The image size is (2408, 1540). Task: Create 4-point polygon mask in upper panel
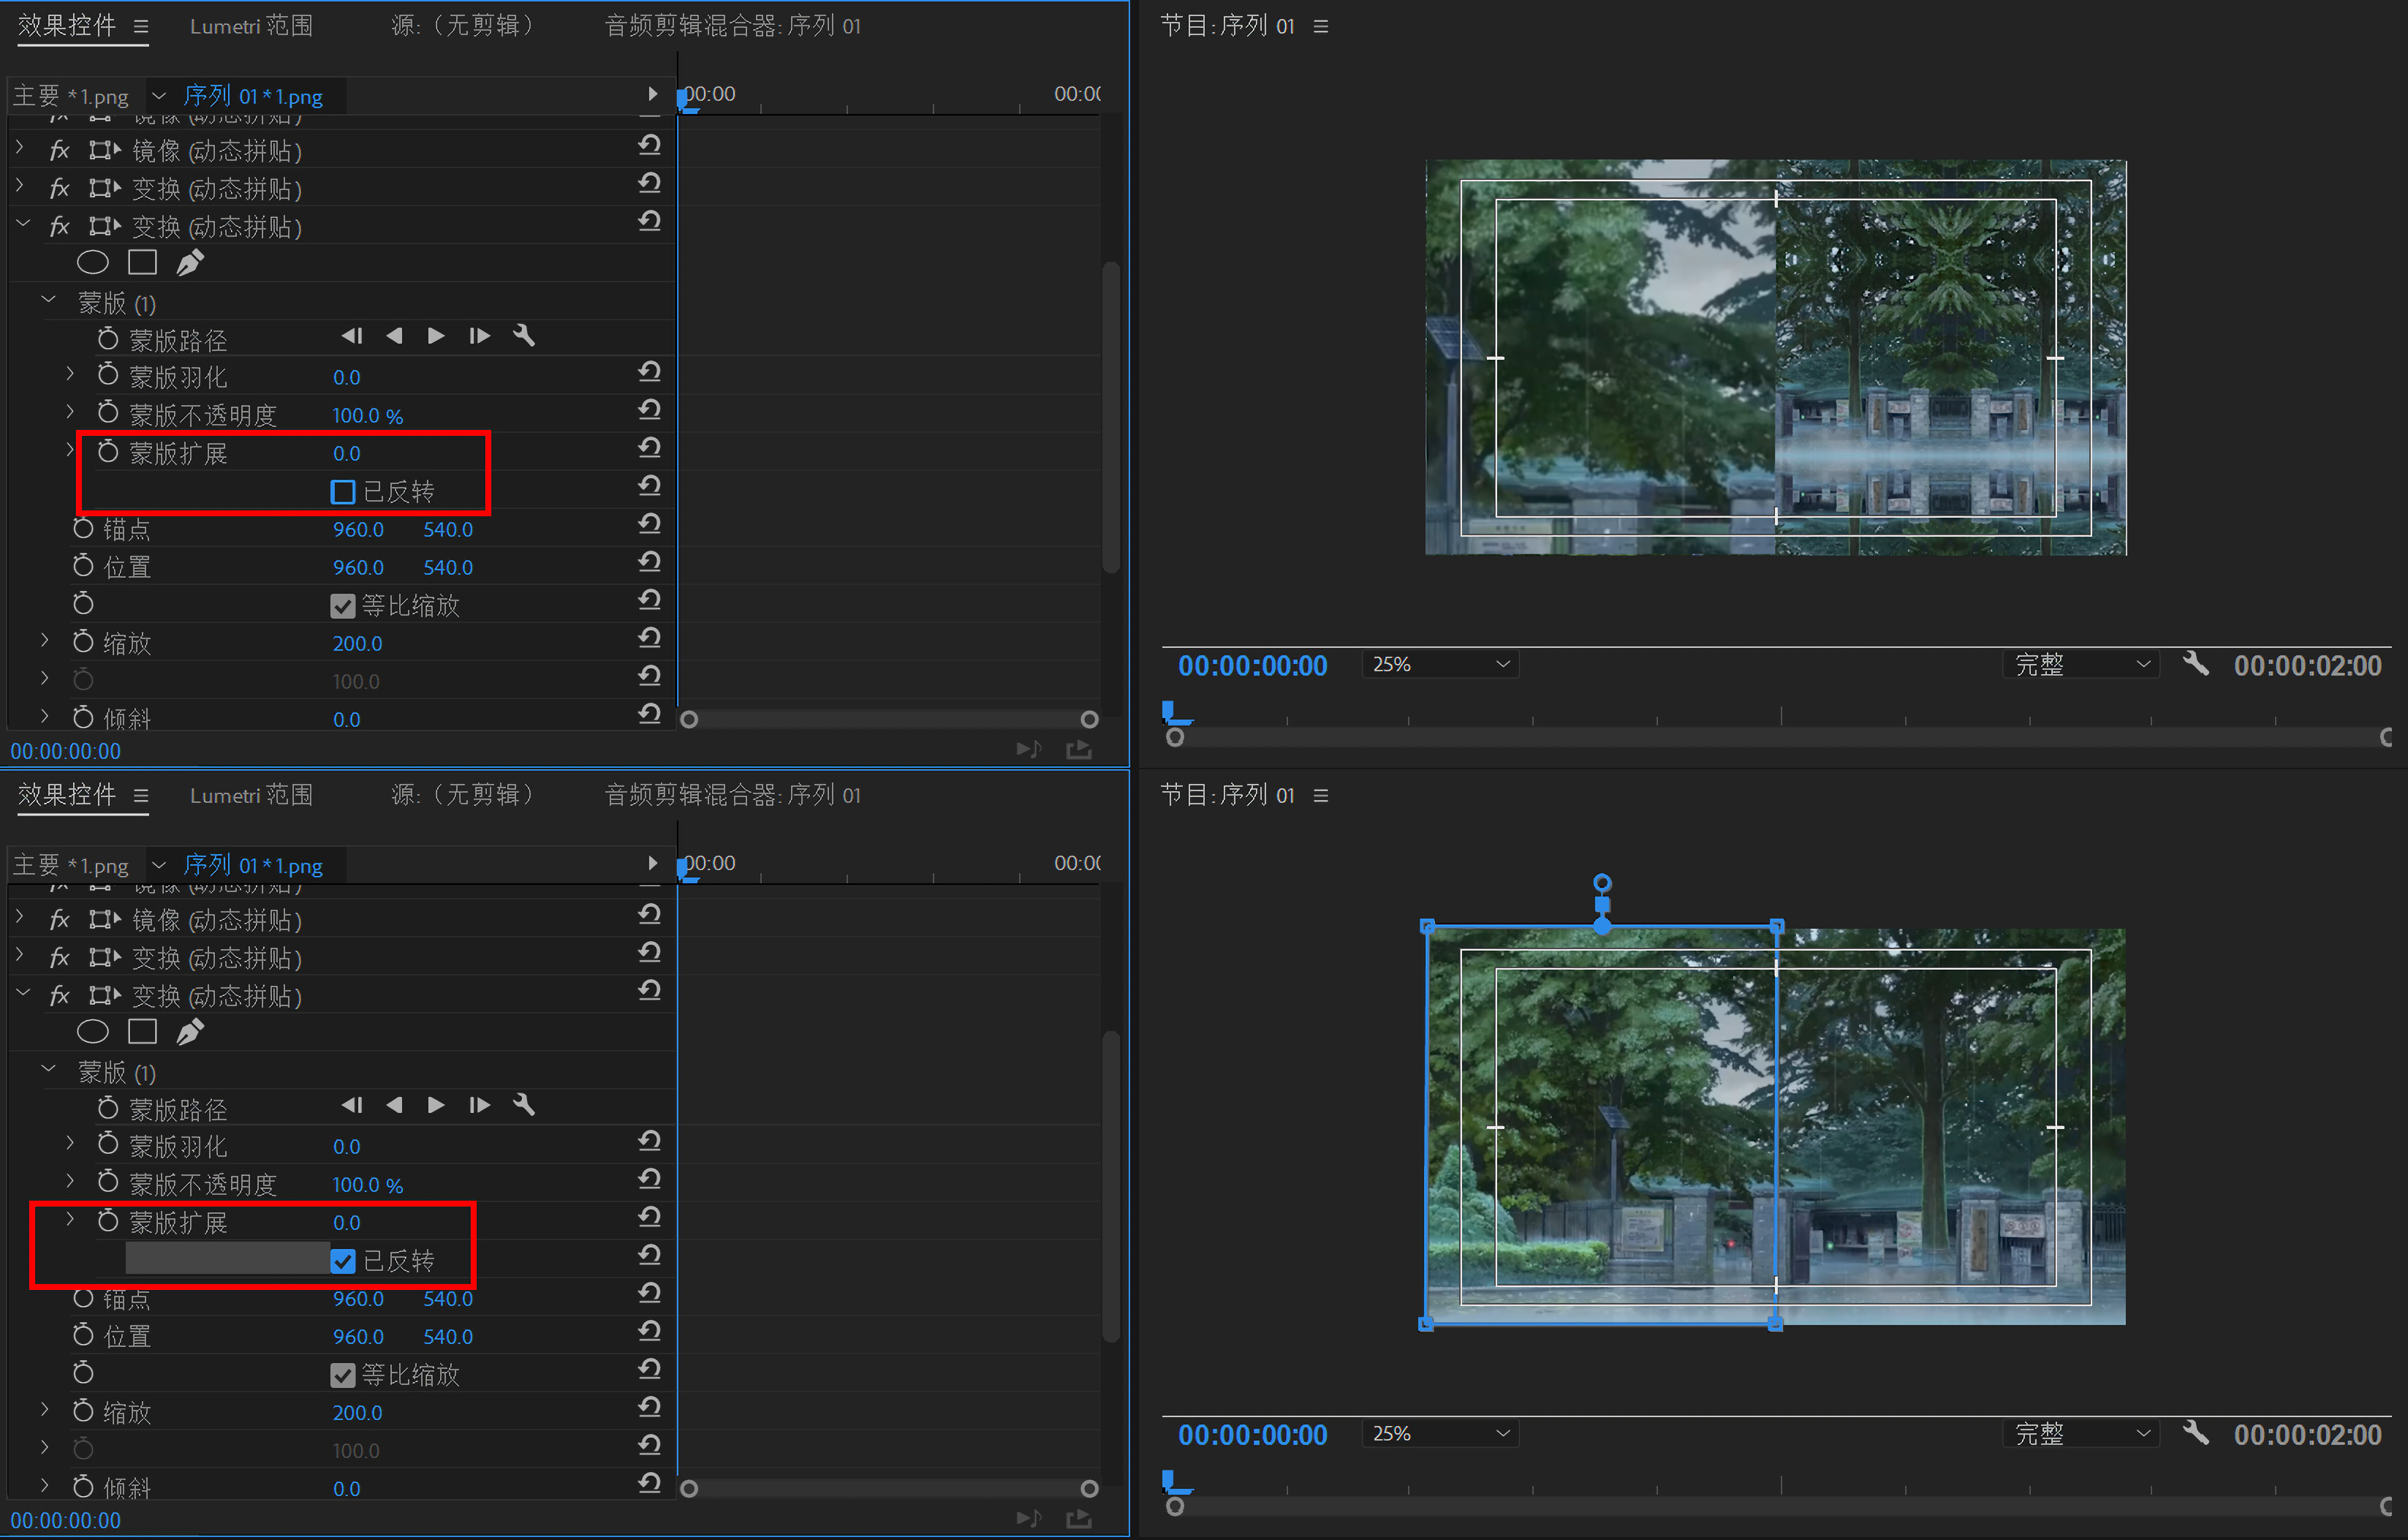click(142, 262)
